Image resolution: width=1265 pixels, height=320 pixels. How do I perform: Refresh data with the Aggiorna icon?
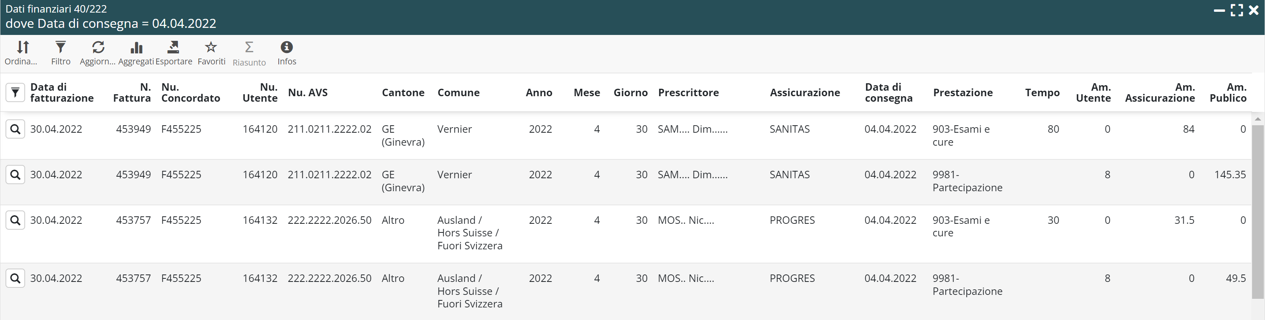tap(98, 47)
